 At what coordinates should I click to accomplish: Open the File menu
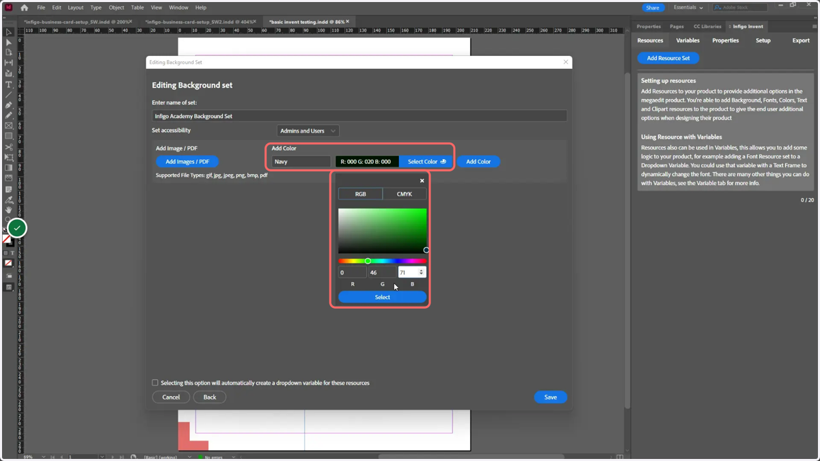click(x=41, y=8)
